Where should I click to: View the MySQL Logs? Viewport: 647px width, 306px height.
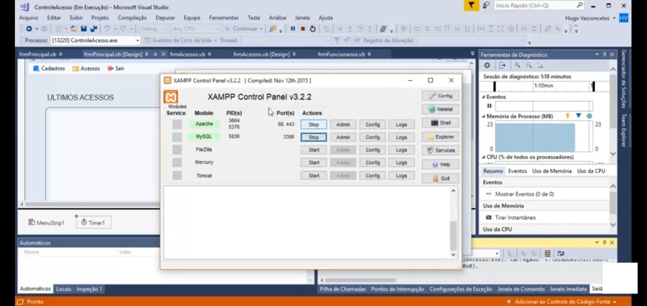401,137
